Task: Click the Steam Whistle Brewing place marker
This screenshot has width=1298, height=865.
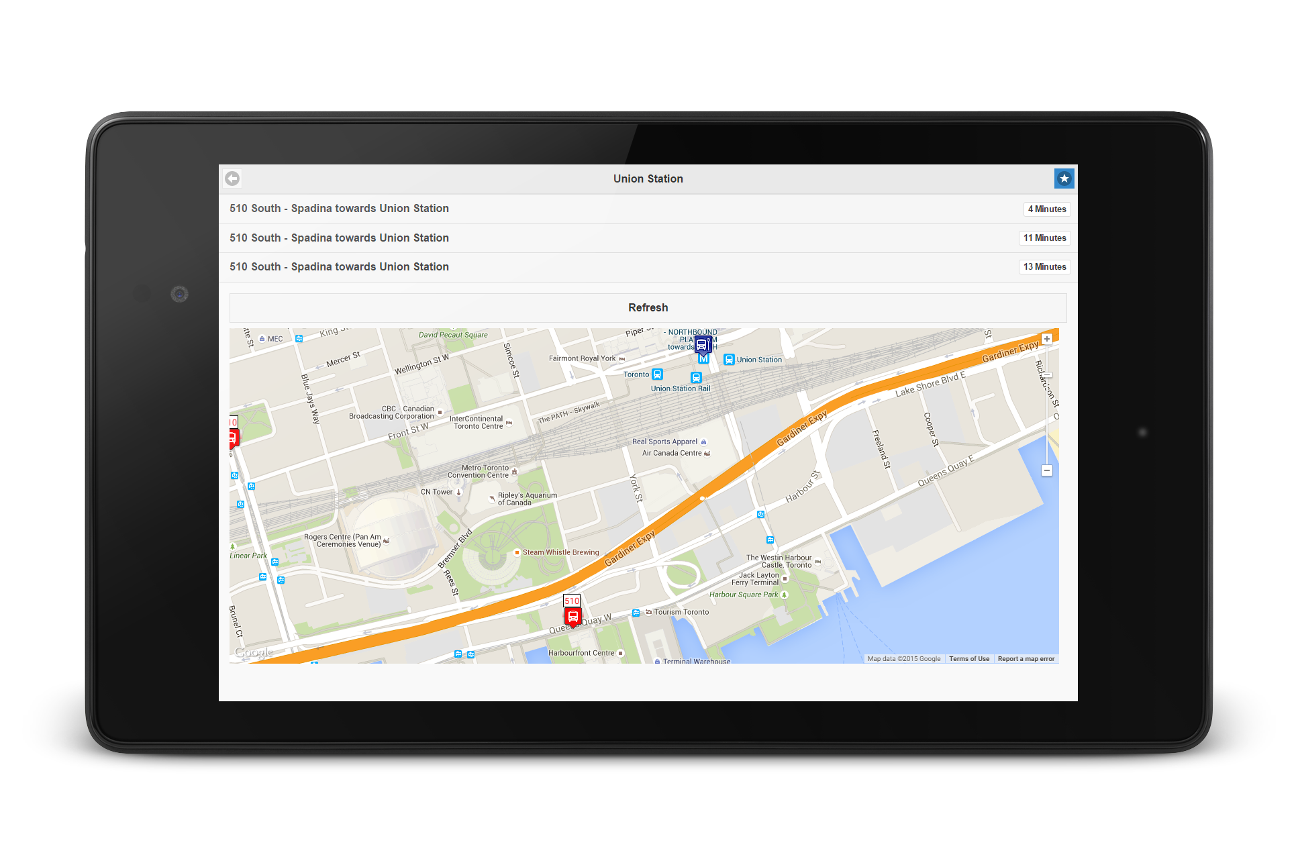Action: point(517,552)
